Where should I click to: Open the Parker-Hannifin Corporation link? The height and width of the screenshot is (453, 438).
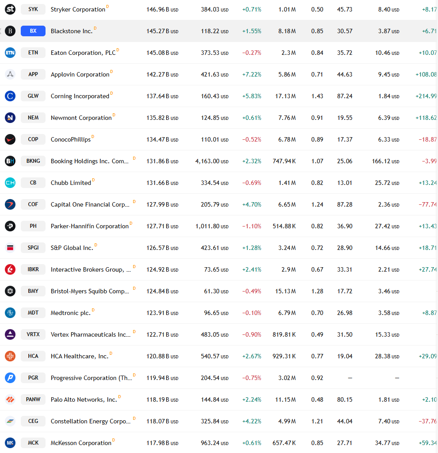tap(90, 226)
